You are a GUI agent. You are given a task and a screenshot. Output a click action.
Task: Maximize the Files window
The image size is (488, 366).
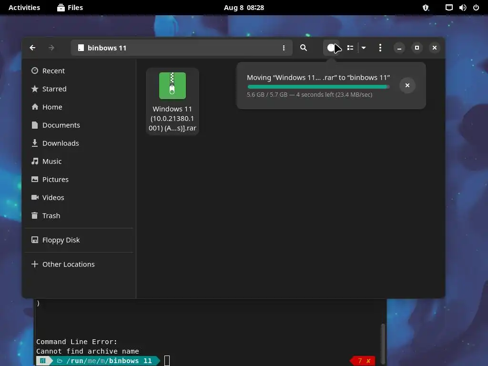pos(417,48)
